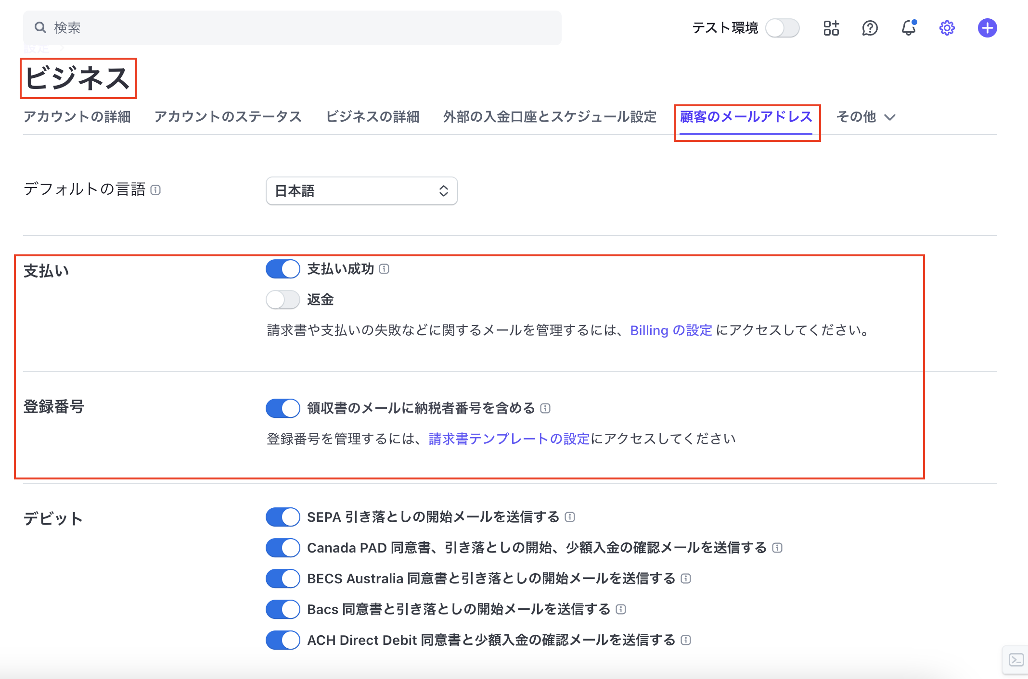Open the terminal console icon
The image size is (1028, 679).
coord(1016,660)
